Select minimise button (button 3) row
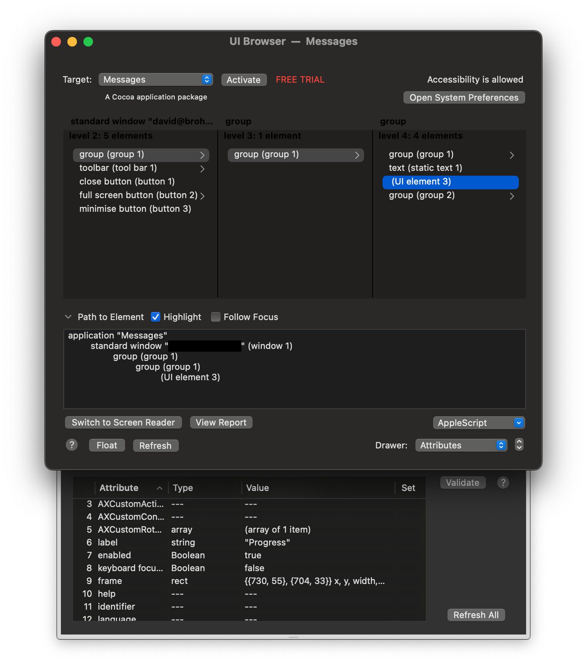 [x=141, y=209]
